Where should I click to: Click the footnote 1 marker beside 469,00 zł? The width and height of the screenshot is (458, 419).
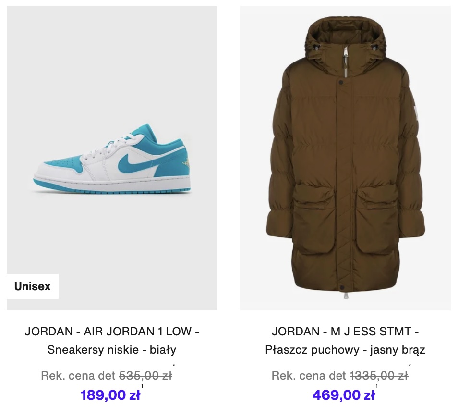point(377,386)
